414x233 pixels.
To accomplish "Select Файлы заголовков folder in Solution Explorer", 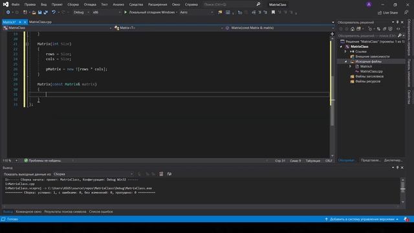I will pyautogui.click(x=369, y=76).
